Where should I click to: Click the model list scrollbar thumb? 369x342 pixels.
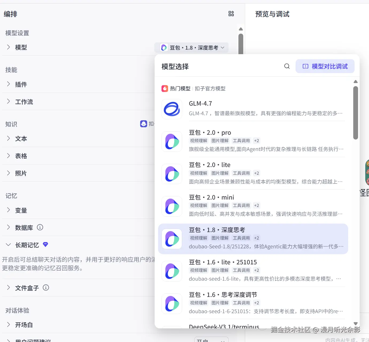coord(355,113)
